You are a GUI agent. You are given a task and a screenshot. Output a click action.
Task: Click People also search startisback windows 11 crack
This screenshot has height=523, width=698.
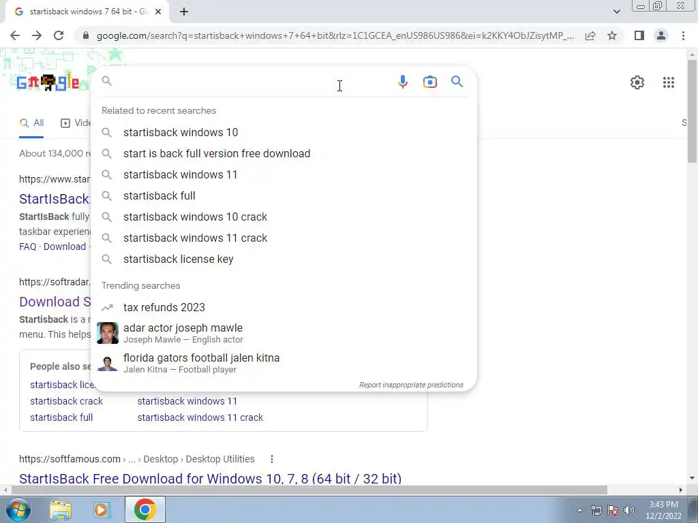pos(200,417)
